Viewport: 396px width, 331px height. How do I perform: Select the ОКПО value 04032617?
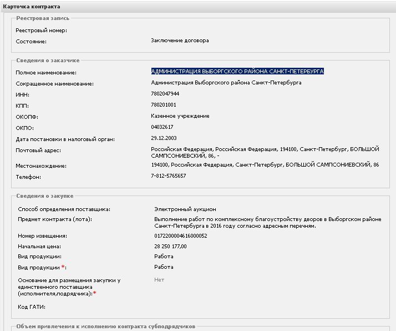[162, 127]
